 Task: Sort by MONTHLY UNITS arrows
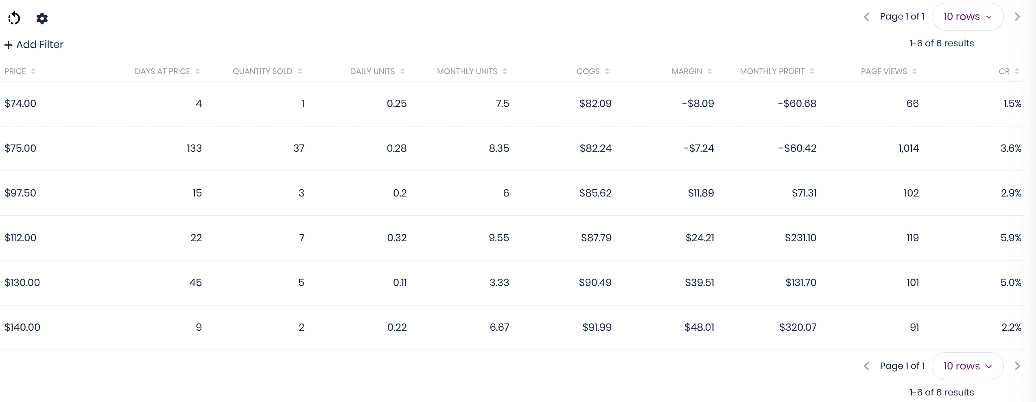coord(505,71)
